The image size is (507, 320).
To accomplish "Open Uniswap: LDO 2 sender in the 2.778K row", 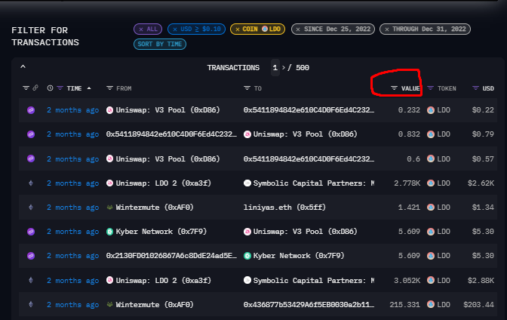I will click(163, 183).
